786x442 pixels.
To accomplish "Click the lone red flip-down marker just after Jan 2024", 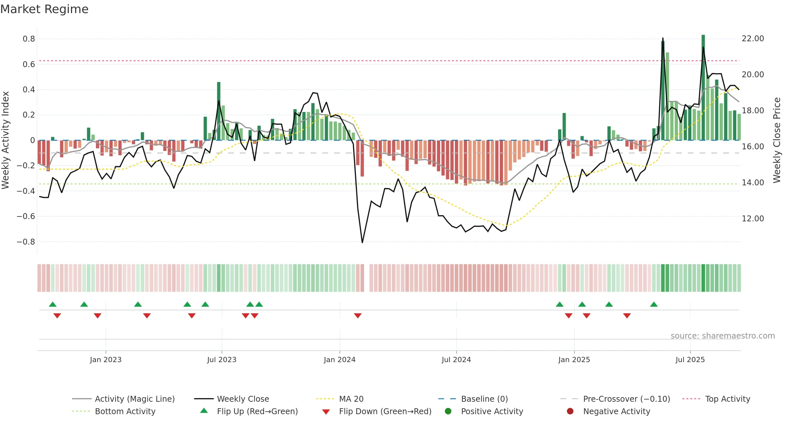I will click(x=358, y=316).
